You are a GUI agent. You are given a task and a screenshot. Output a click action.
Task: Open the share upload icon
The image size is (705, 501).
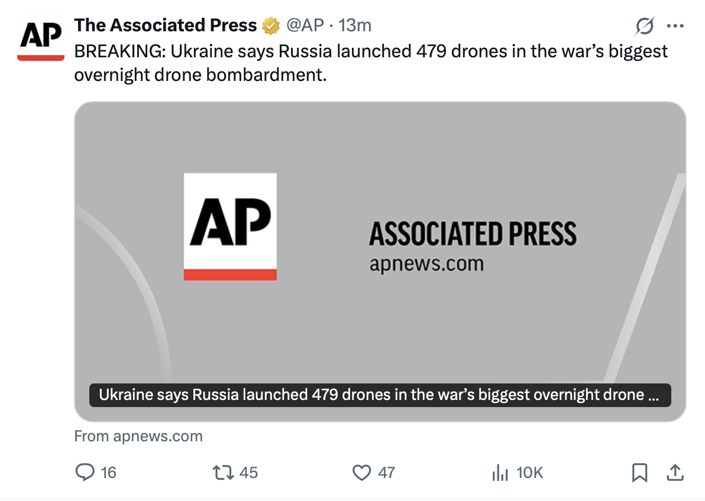[x=675, y=473]
